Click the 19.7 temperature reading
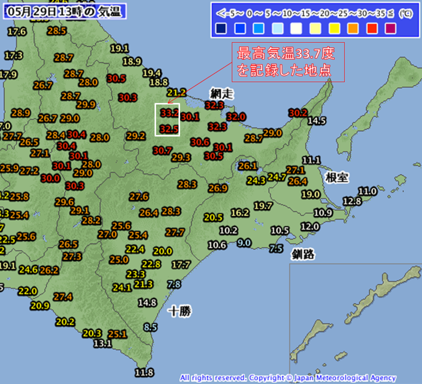422x384 pixels. click(x=263, y=206)
